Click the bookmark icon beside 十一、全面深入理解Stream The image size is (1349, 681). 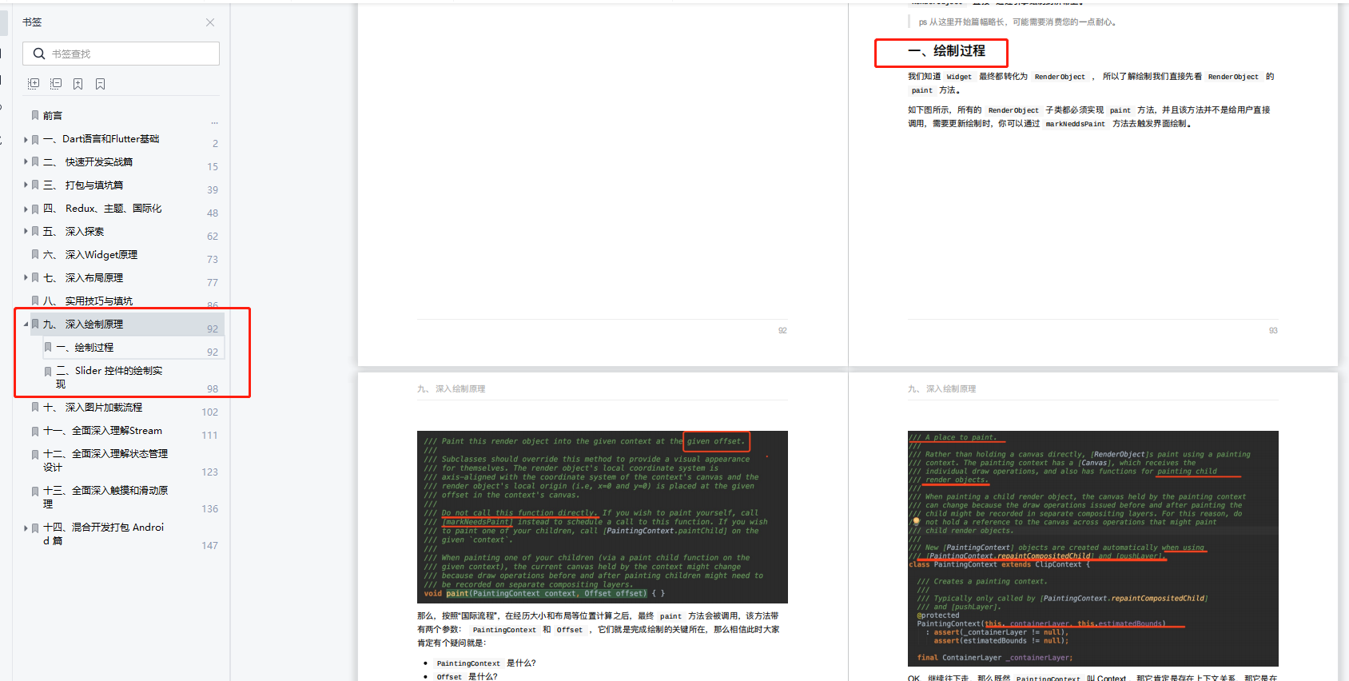[35, 431]
